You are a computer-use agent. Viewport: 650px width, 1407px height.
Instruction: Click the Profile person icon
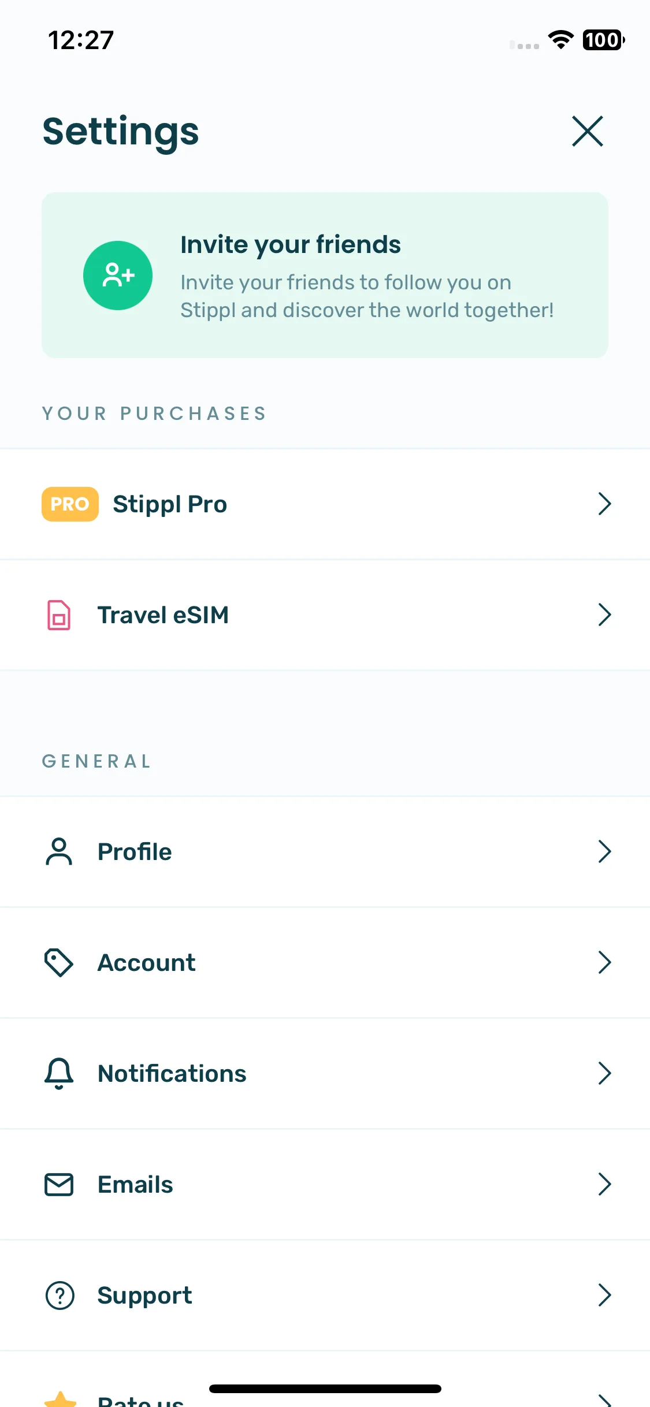pos(59,851)
